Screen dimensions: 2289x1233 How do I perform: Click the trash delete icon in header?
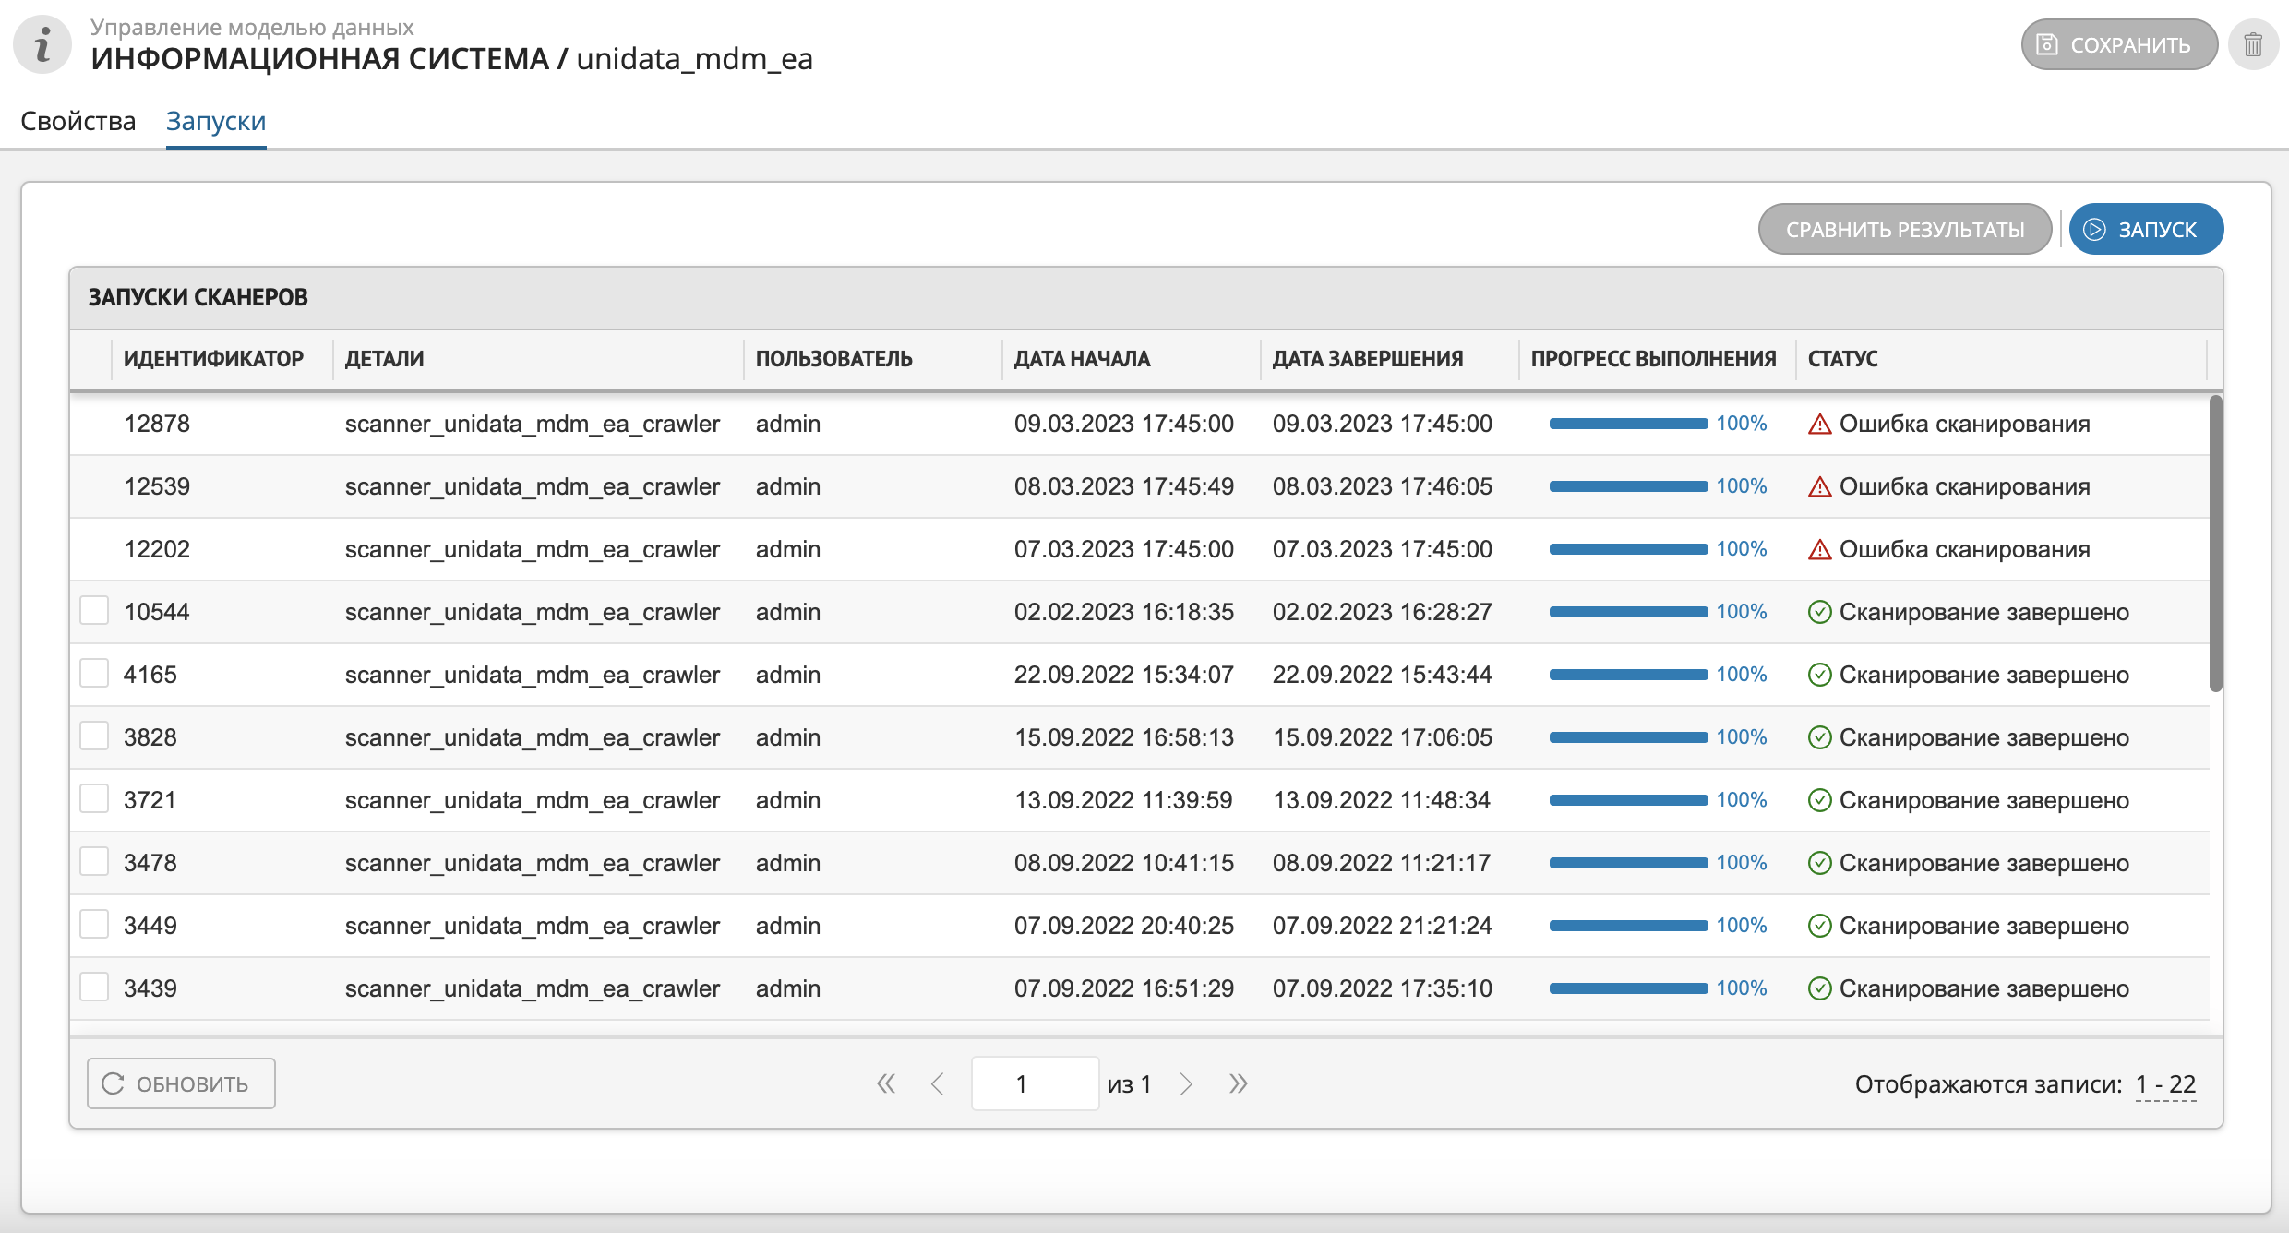tap(2253, 44)
